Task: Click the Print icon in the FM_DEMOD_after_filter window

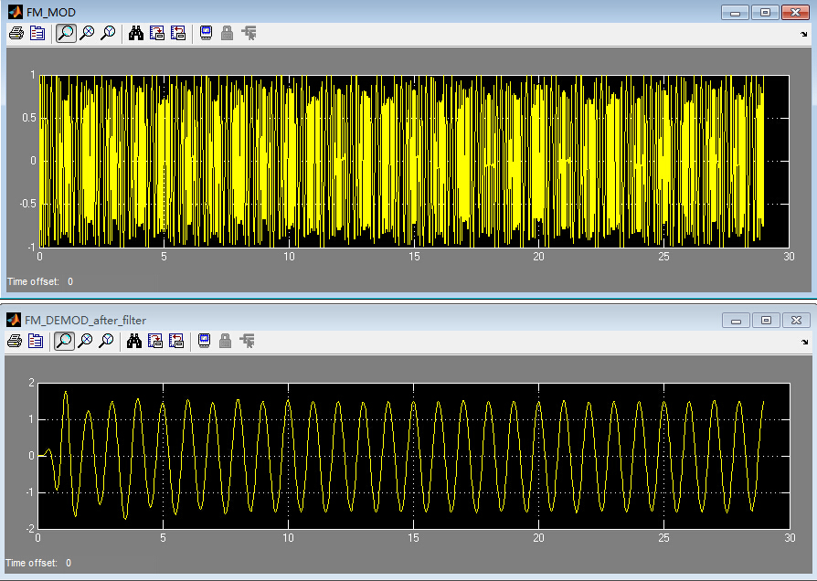Action: tap(15, 342)
